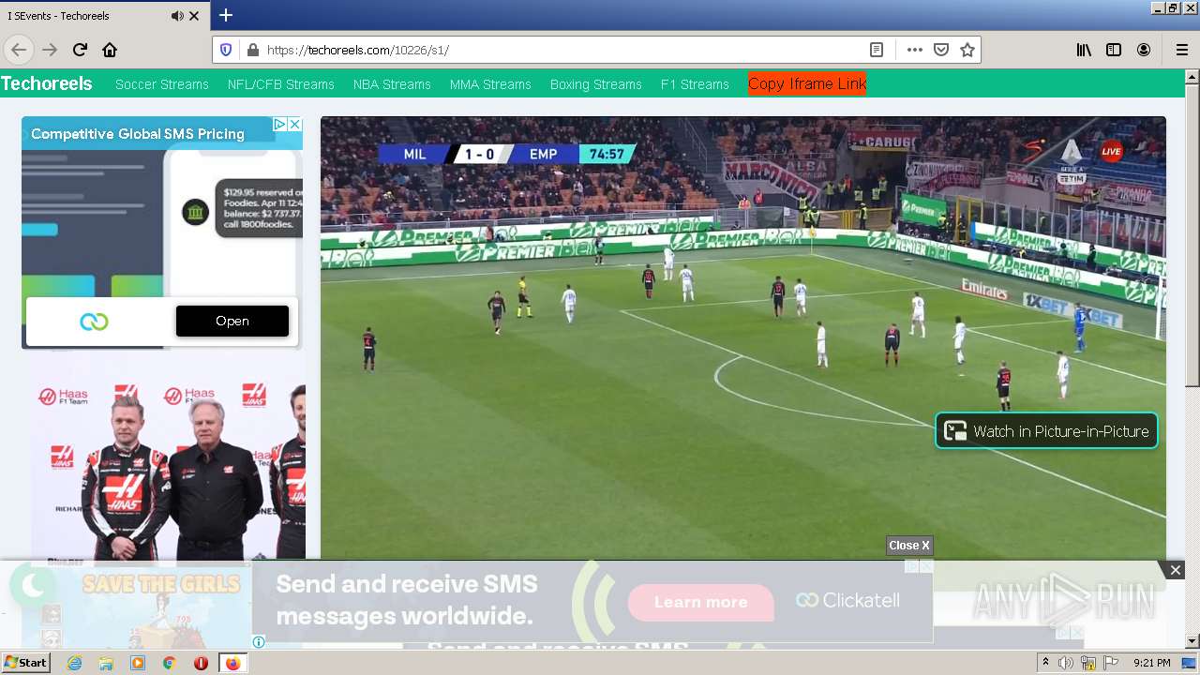The height and width of the screenshot is (675, 1200).
Task: Select Firefox taskbar button
Action: pos(232,663)
